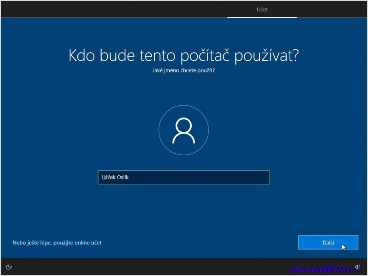Click the underline beneath the Účet label

[x=262, y=16]
